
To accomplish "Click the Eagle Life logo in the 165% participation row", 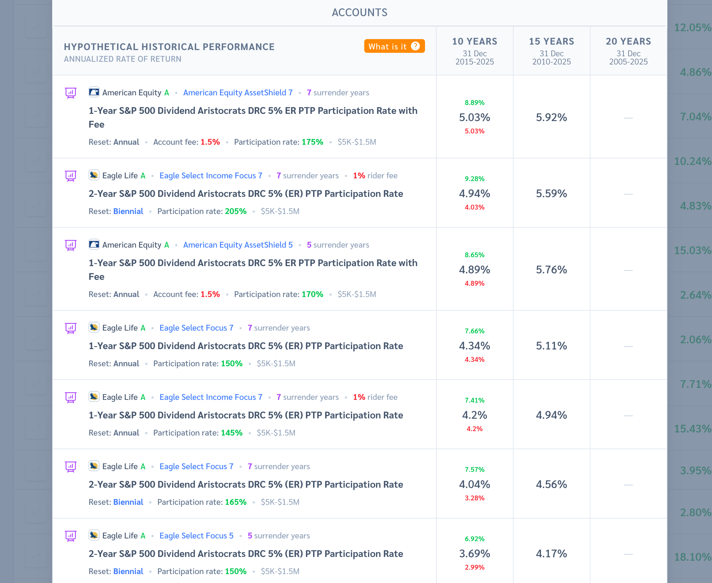I will tap(94, 466).
